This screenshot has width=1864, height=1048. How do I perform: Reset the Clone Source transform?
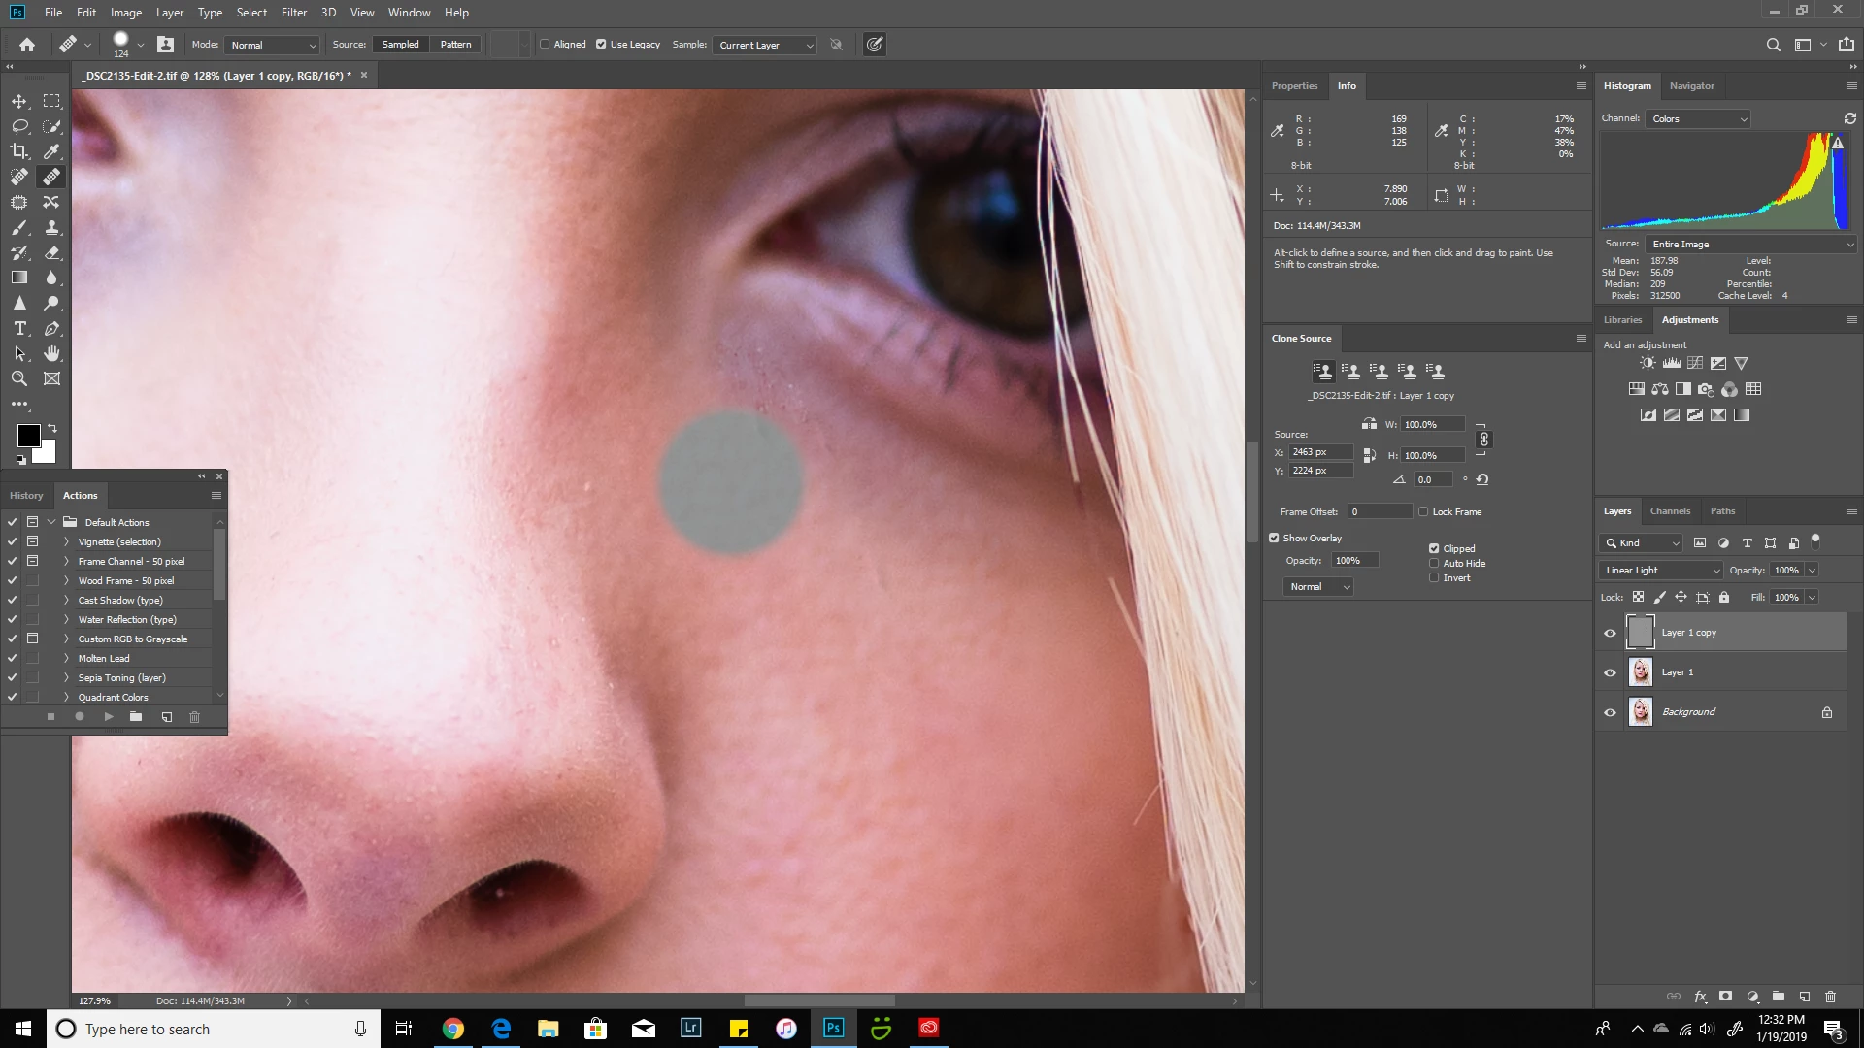(1482, 479)
